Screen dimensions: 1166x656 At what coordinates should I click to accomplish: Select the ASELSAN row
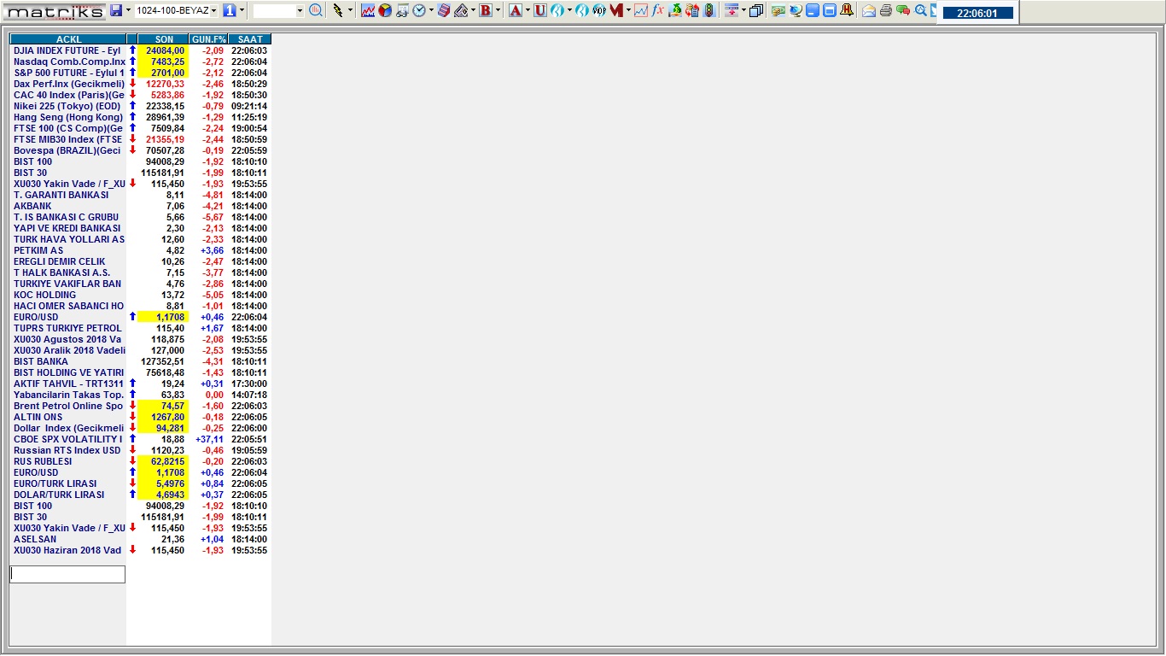[141, 539]
